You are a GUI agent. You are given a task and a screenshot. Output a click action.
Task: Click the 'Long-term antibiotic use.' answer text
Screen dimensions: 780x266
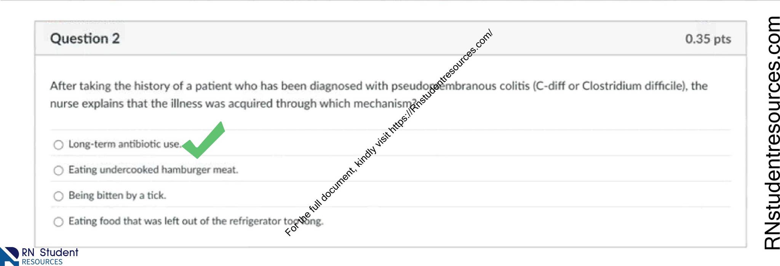pyautogui.click(x=125, y=144)
